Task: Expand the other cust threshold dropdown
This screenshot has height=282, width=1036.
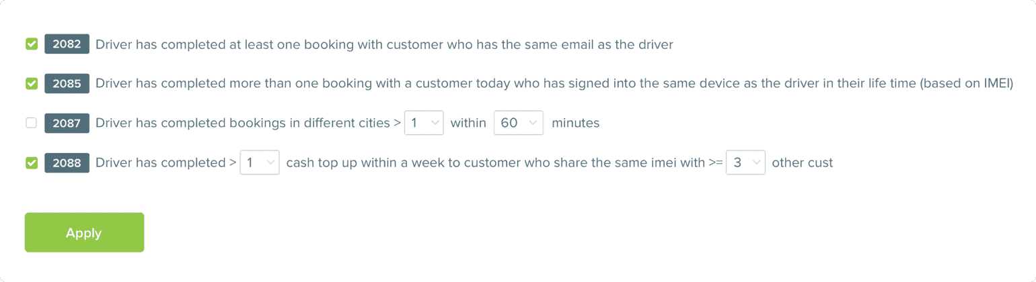Action: point(745,162)
